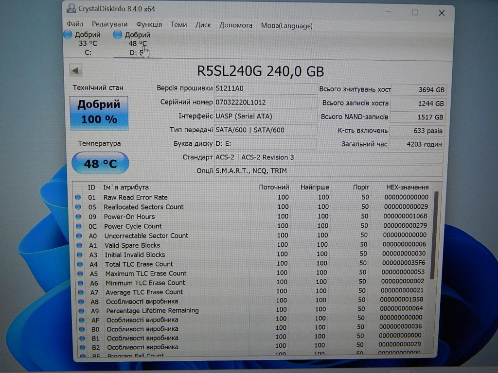This screenshot has width=498, height=373.
Task: Click the hex value 0000000035F6
Action: (404, 263)
